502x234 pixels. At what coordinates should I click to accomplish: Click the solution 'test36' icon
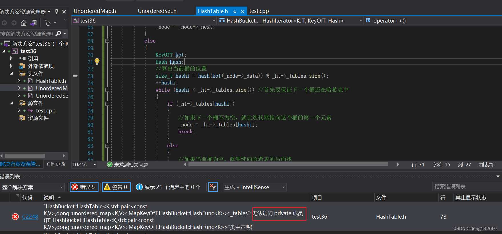click(7, 44)
